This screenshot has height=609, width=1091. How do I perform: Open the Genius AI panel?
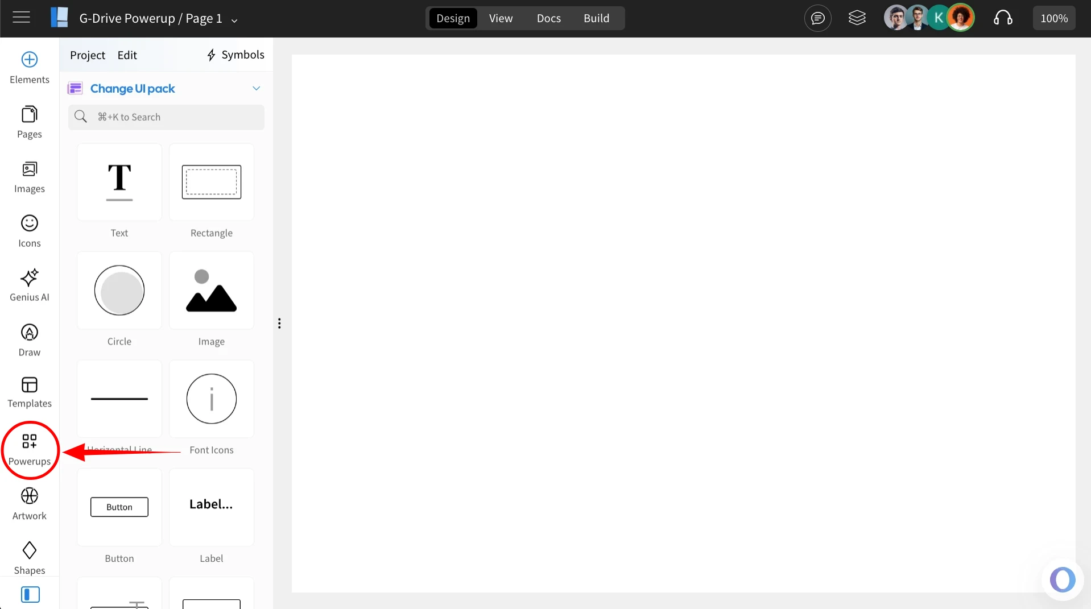(29, 284)
